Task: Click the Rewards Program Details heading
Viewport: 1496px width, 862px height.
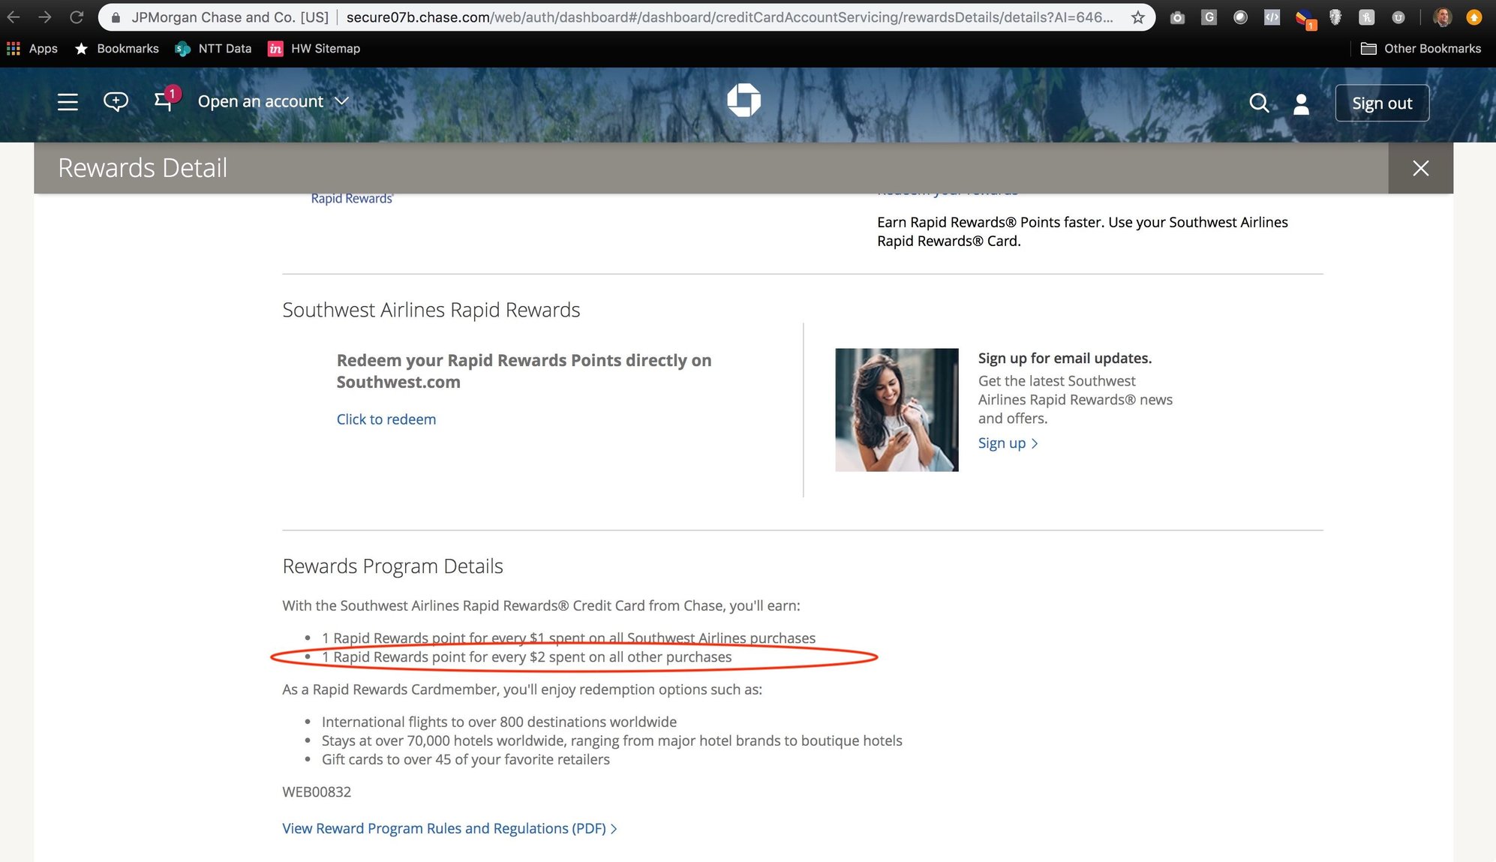Action: [392, 566]
